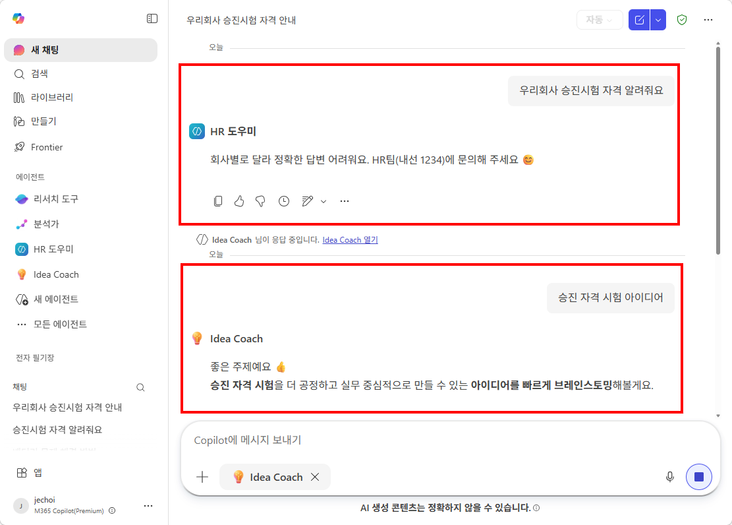Screen dimensions: 732x525
Task: Click the HR 도우미 agent icon in chat
Action: click(x=197, y=131)
